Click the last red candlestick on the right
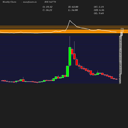Image resolution: width=128 pixels, height=128 pixels. [116, 79]
